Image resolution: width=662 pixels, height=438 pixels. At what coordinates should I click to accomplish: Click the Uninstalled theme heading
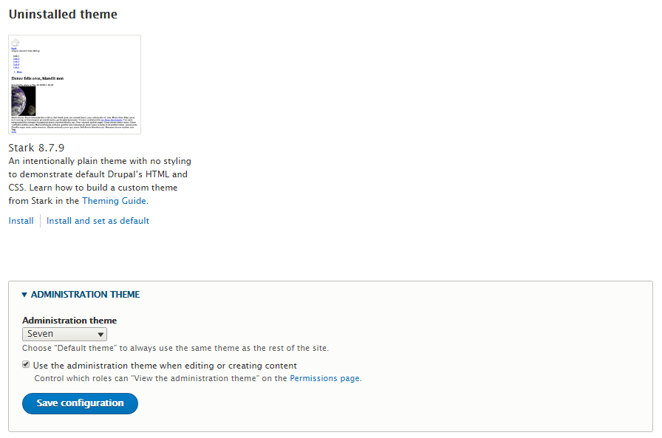63,14
